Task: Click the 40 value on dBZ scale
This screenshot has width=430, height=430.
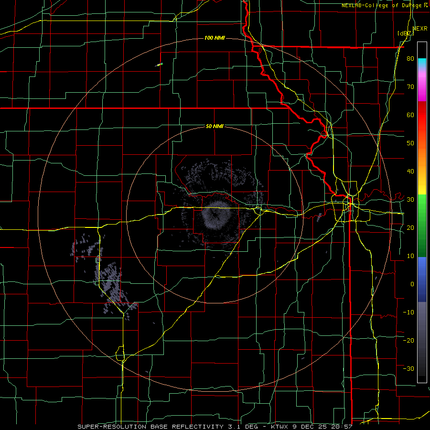Action: (410, 172)
